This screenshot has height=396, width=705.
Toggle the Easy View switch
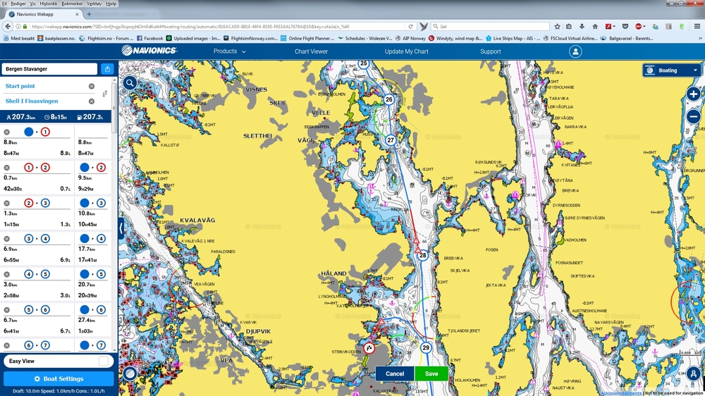104,361
